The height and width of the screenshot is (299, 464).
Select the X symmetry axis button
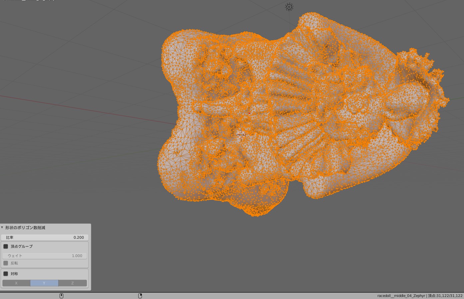pos(16,283)
